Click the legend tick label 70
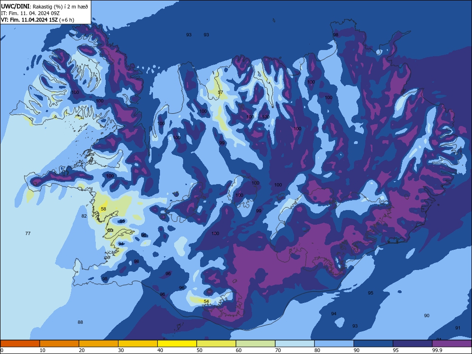Image resolution: width=472 pixels, height=354 pixels. coord(278,350)
